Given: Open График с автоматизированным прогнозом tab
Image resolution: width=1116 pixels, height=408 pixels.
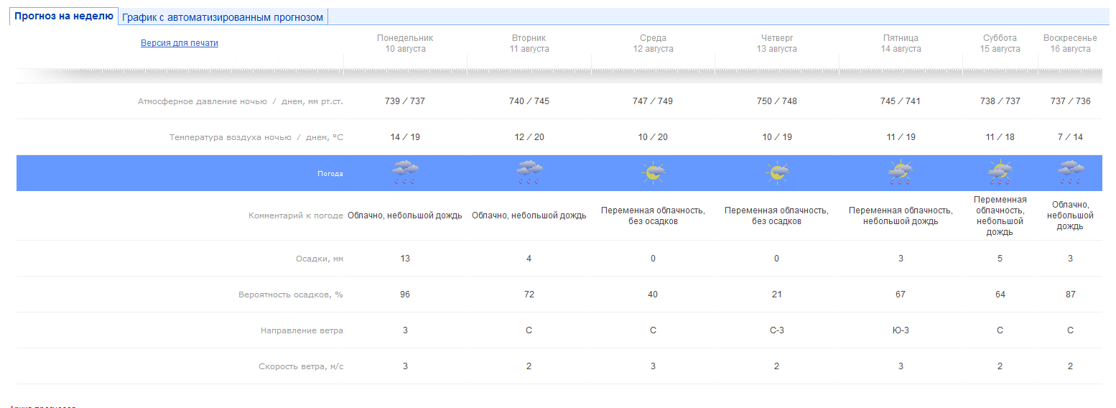Looking at the screenshot, I should pos(223,17).
